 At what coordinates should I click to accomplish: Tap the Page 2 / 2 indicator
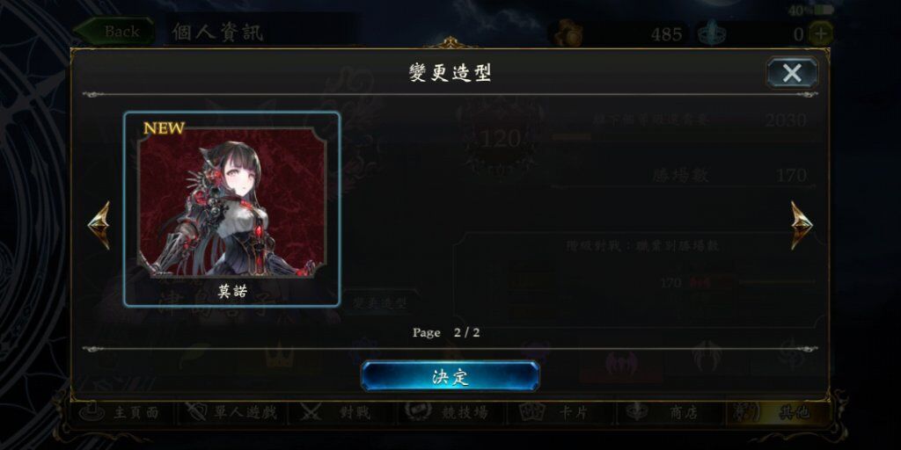click(446, 333)
